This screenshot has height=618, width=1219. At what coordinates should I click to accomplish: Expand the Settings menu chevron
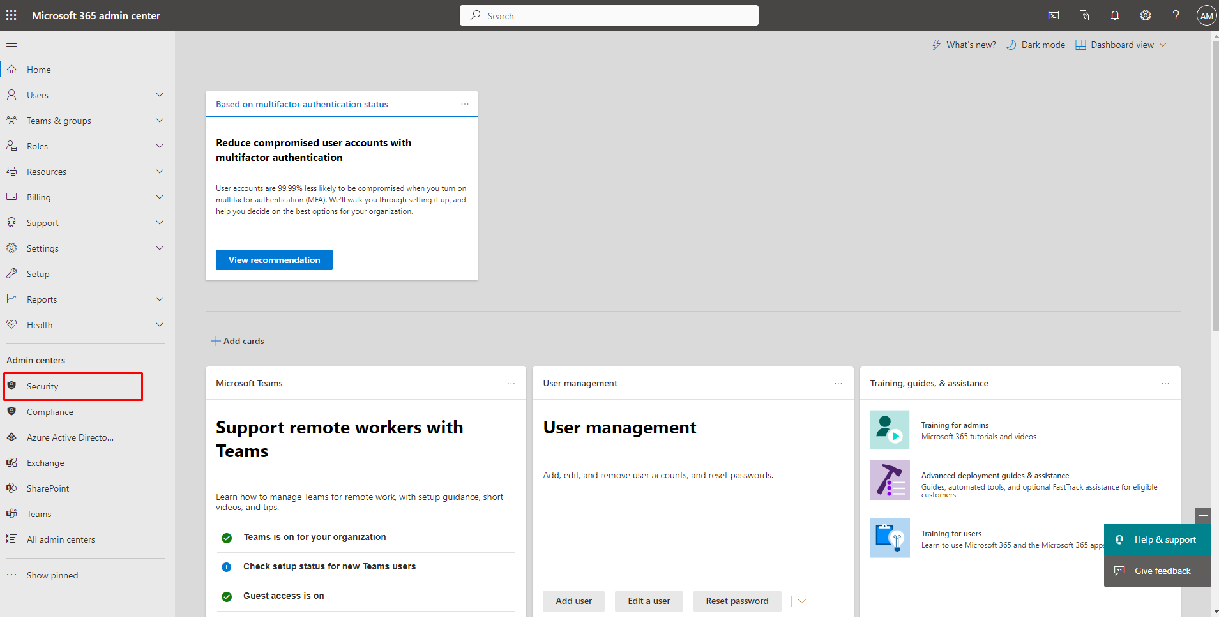pos(160,248)
